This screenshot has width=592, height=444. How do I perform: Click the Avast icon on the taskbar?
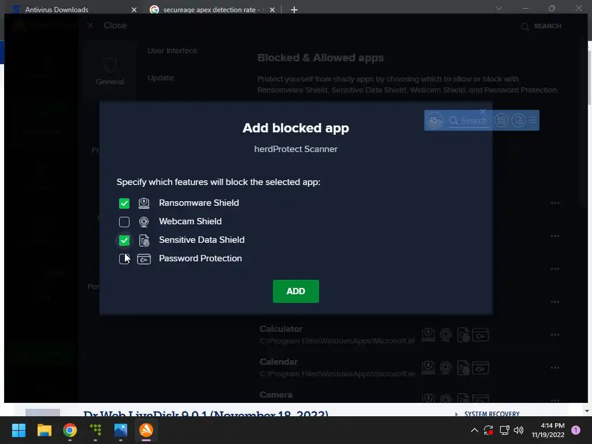point(146,430)
